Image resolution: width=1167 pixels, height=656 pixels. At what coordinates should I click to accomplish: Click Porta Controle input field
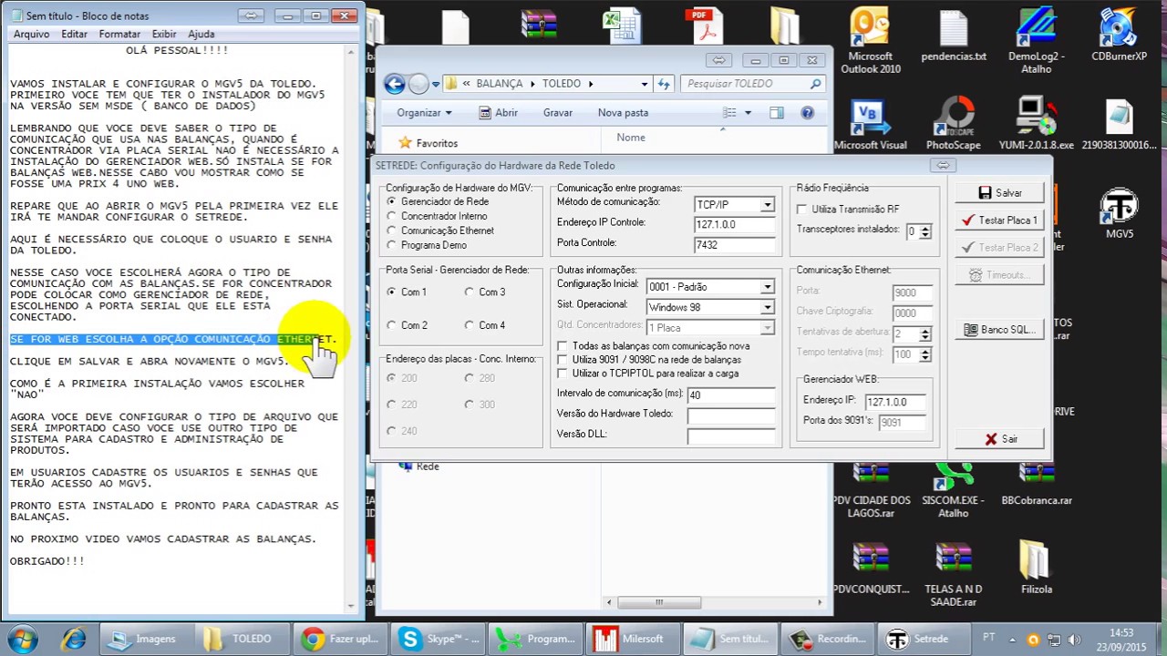point(734,244)
